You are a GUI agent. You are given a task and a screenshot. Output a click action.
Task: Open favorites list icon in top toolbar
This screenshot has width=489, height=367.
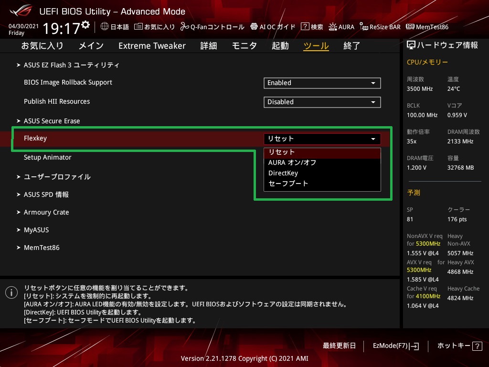point(138,27)
